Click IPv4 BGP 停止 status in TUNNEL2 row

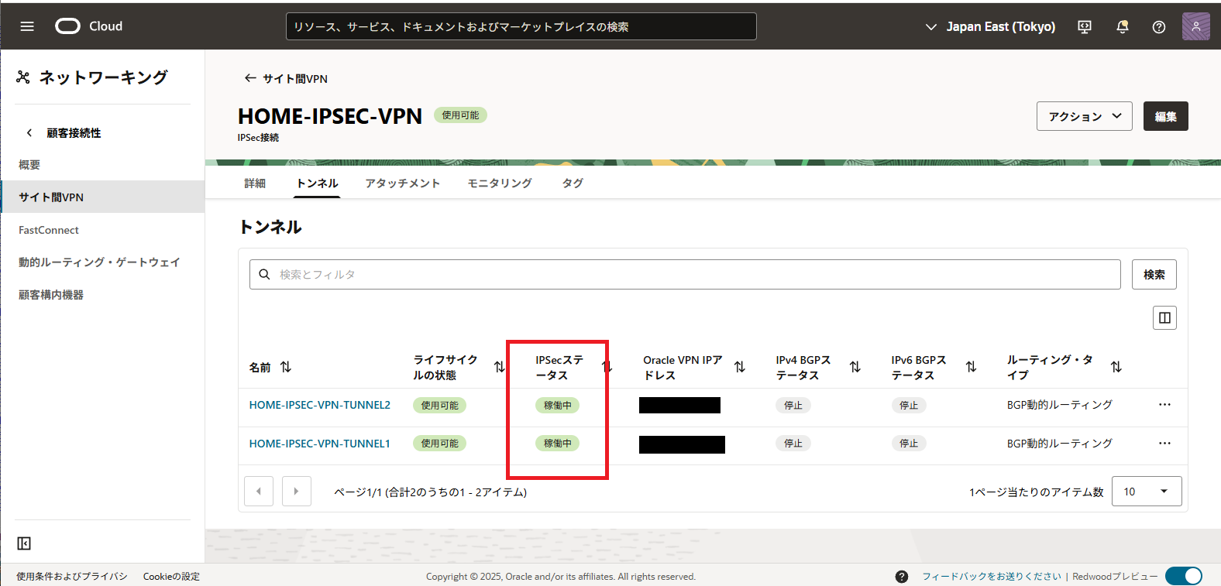(x=793, y=405)
